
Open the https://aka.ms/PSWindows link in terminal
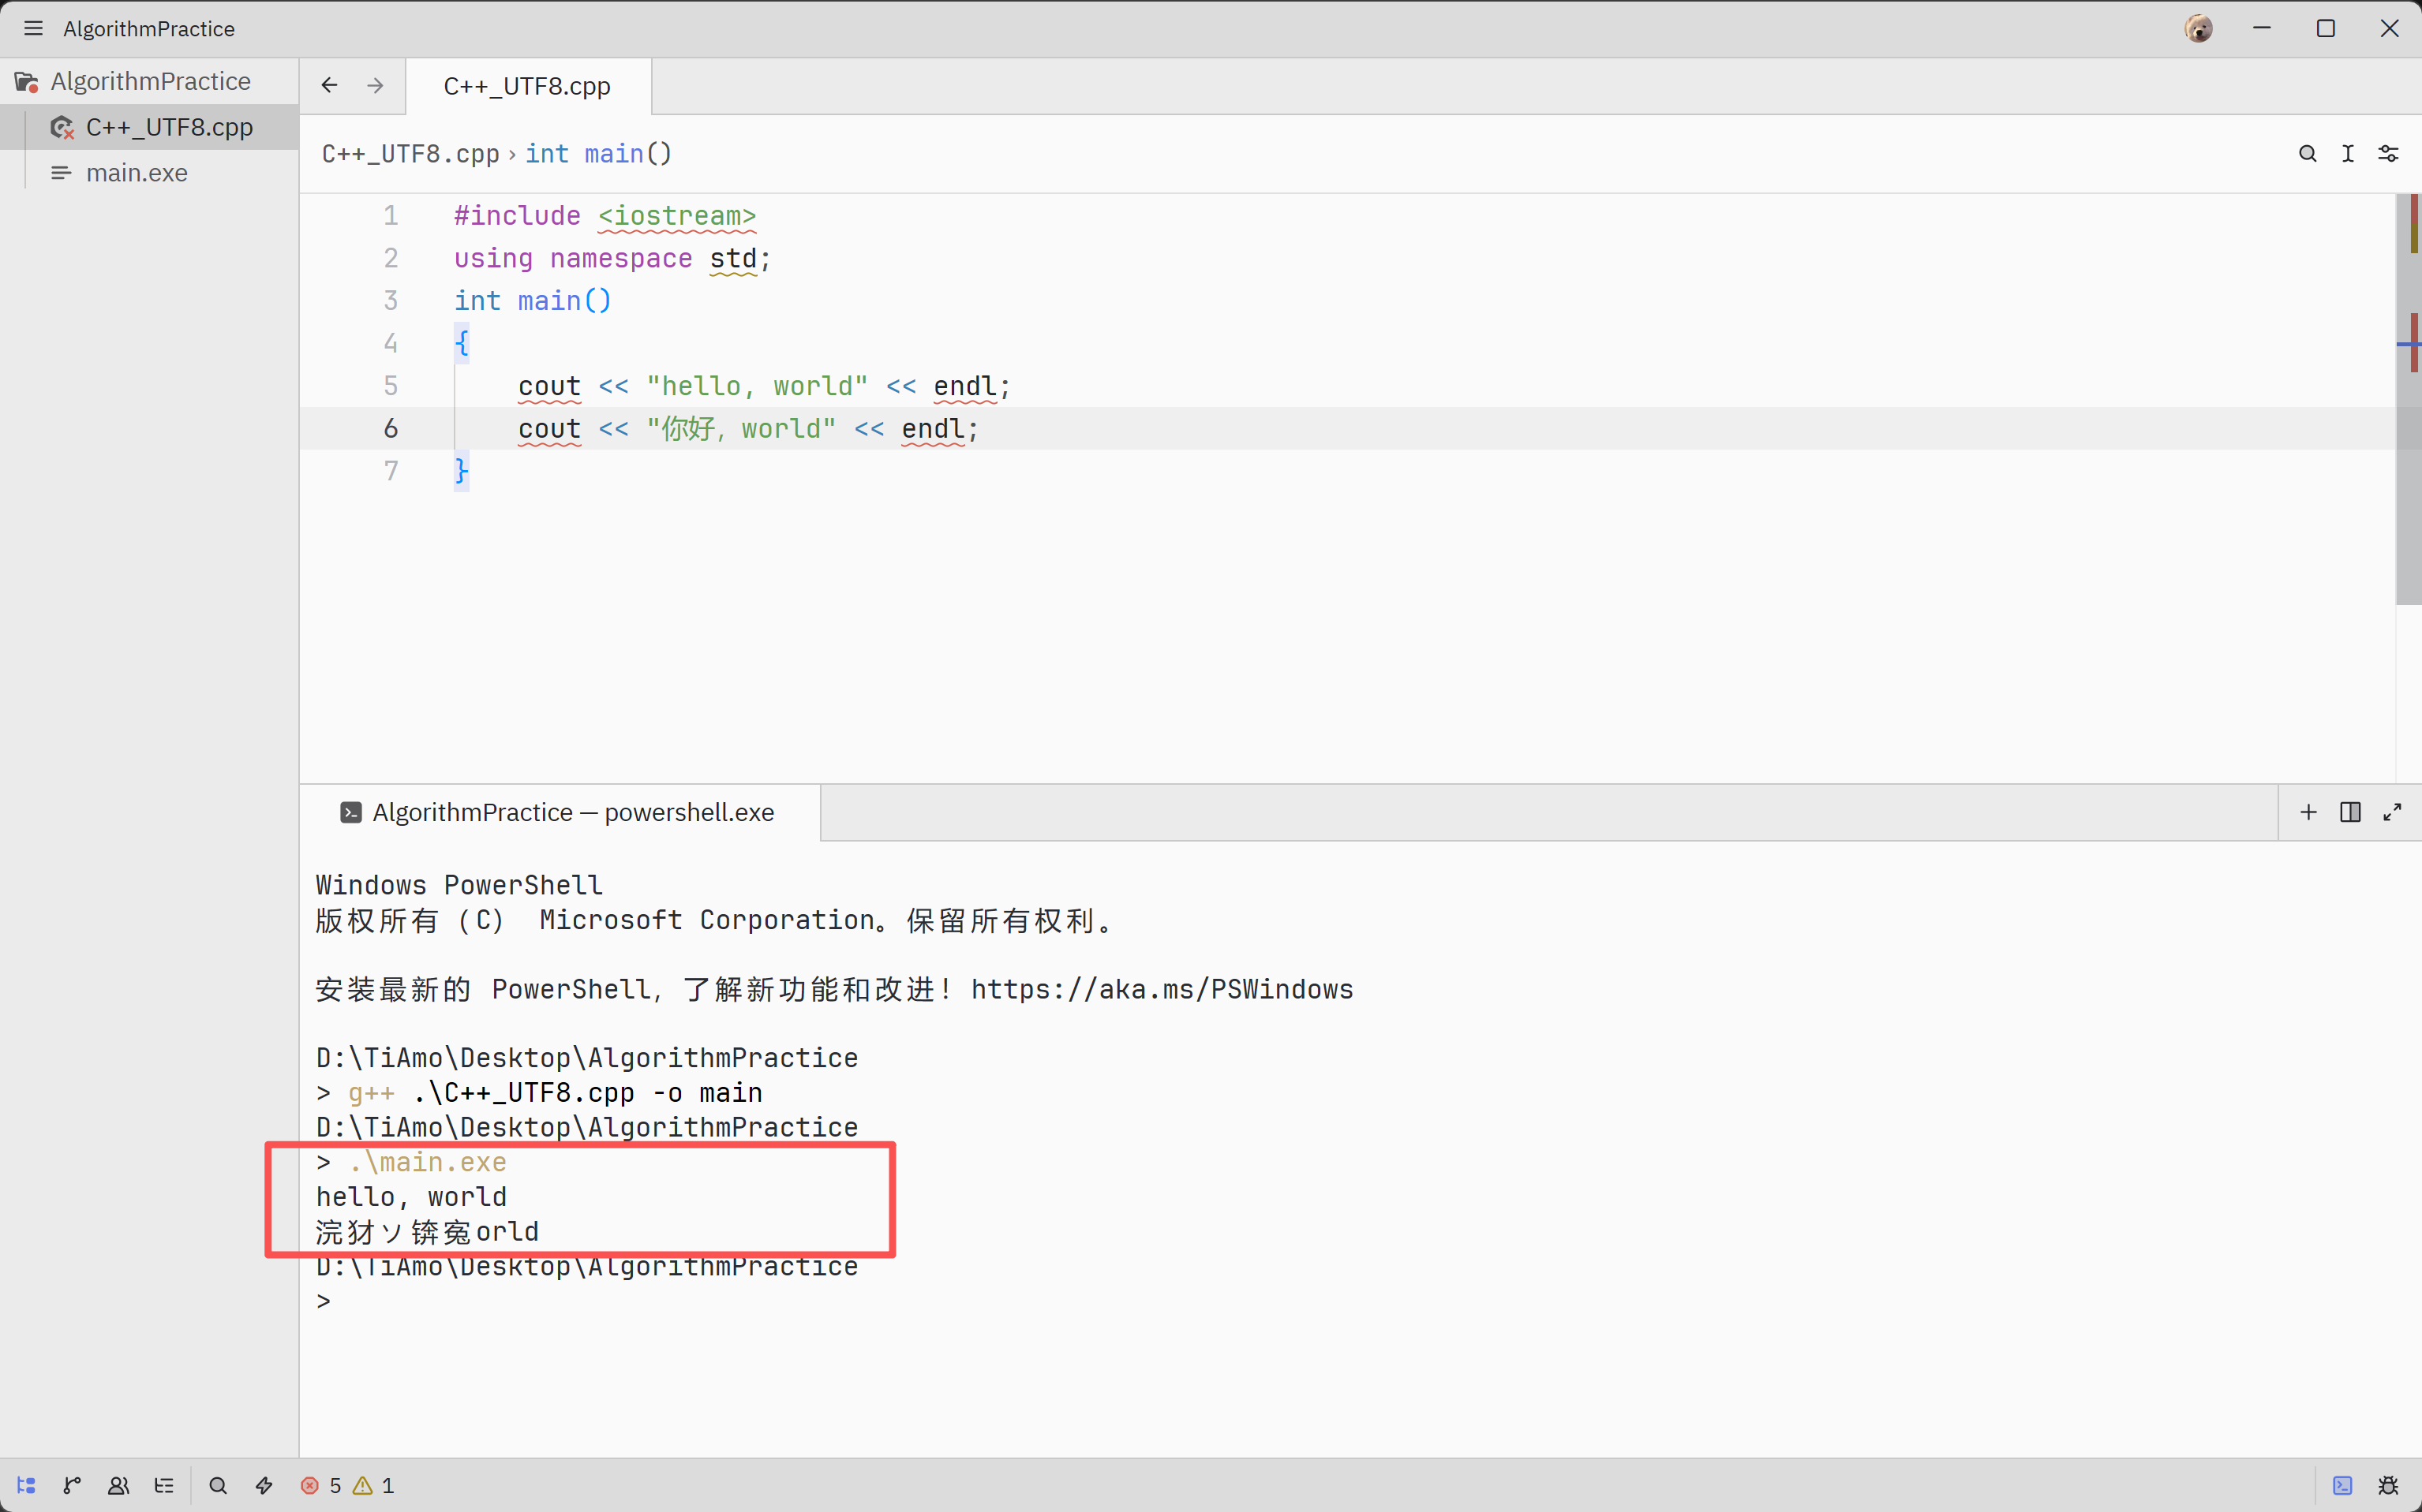coord(1162,989)
